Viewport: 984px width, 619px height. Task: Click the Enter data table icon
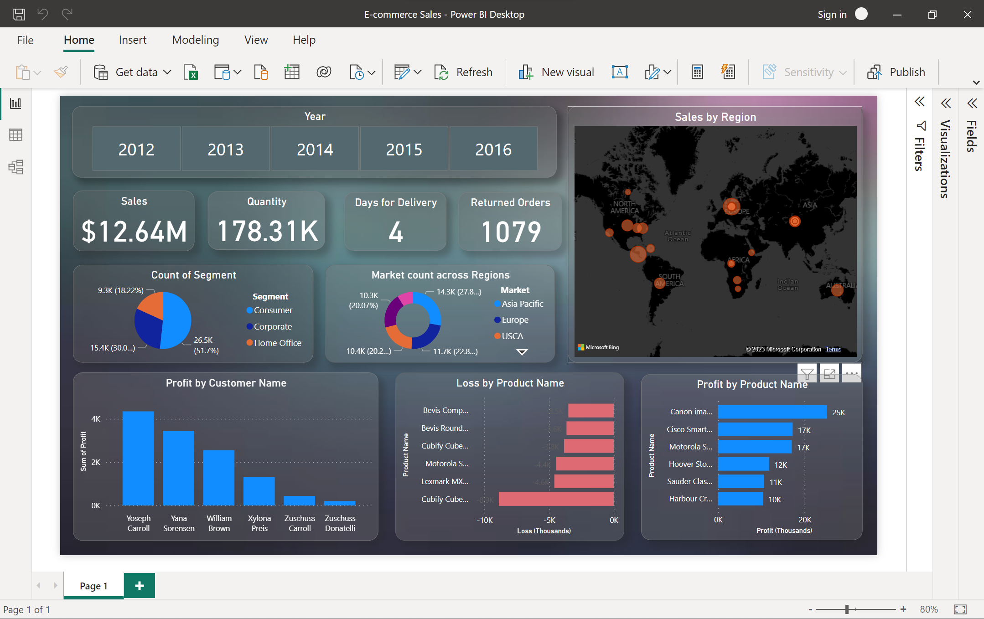[x=292, y=72]
